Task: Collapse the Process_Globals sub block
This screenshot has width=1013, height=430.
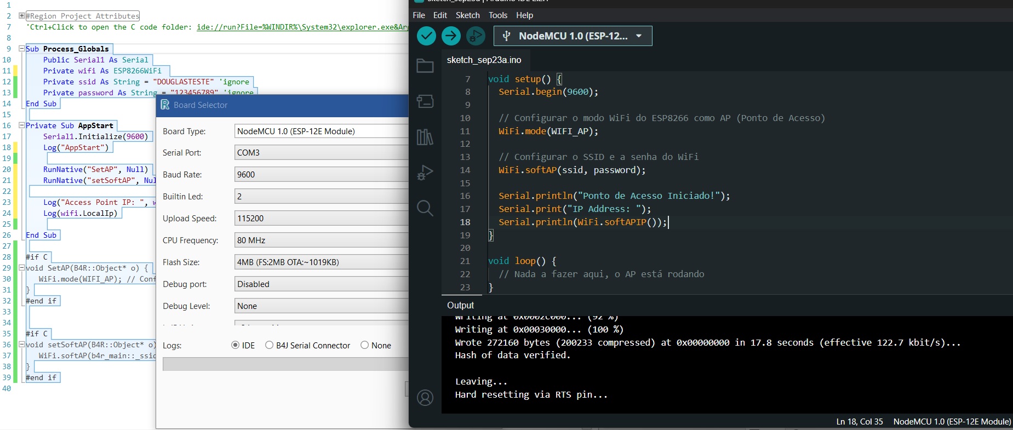Action: [x=22, y=49]
